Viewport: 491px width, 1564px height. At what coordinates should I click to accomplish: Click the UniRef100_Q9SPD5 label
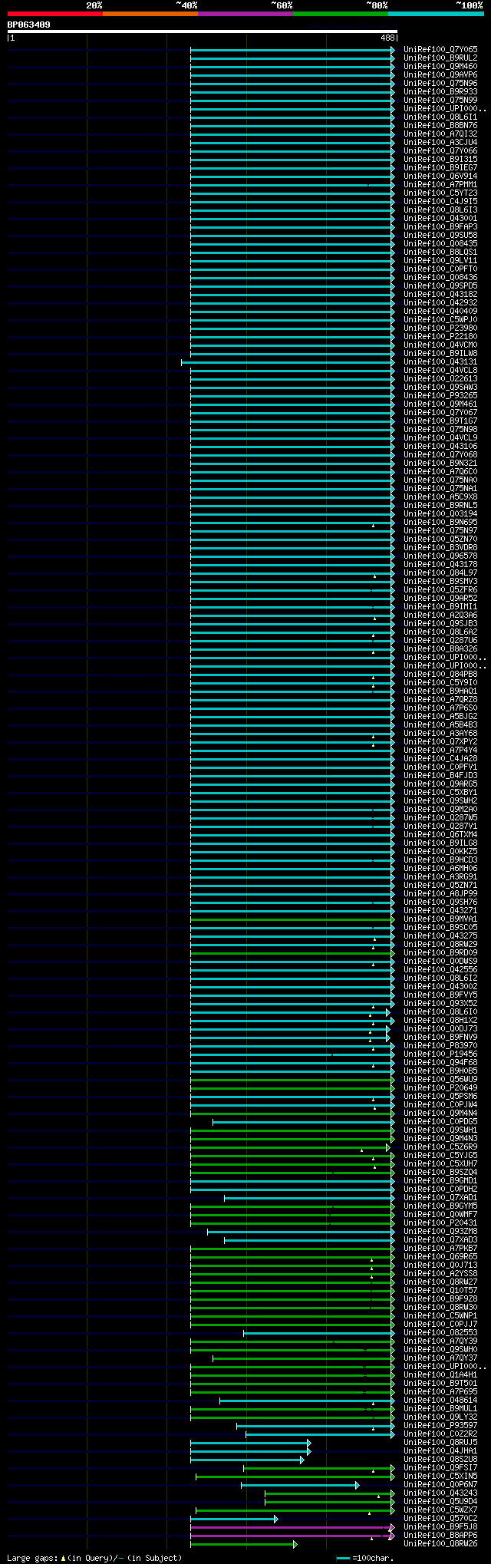[x=440, y=285]
